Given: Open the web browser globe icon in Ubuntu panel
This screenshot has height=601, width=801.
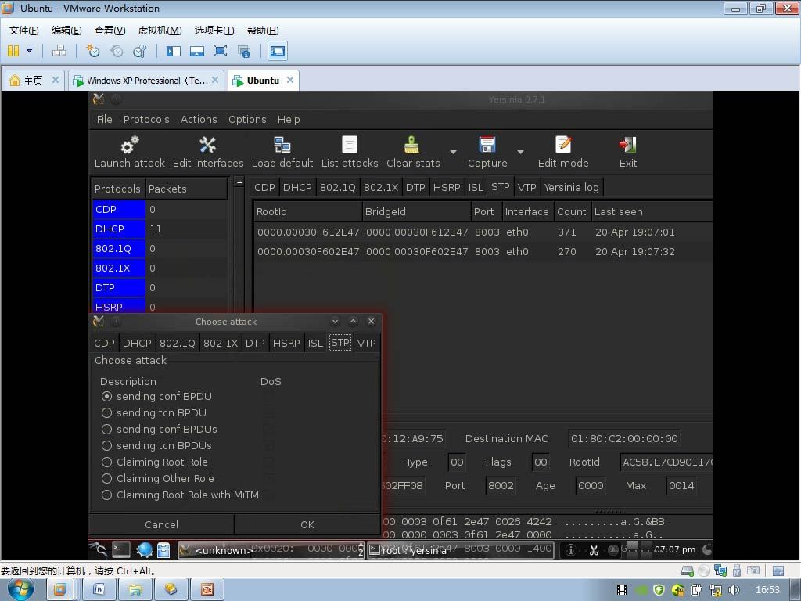Looking at the screenshot, I should 145,549.
